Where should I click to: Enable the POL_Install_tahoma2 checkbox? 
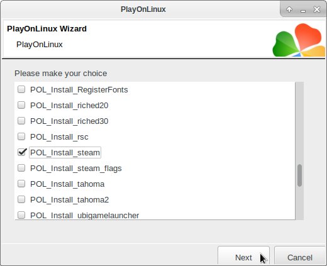(21, 199)
